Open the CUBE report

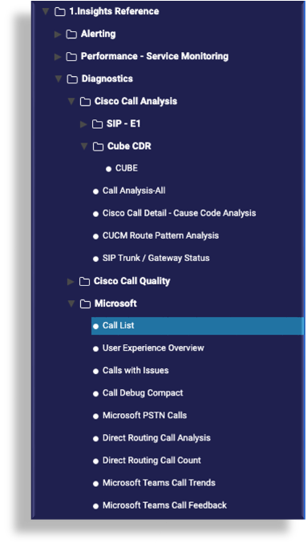127,168
